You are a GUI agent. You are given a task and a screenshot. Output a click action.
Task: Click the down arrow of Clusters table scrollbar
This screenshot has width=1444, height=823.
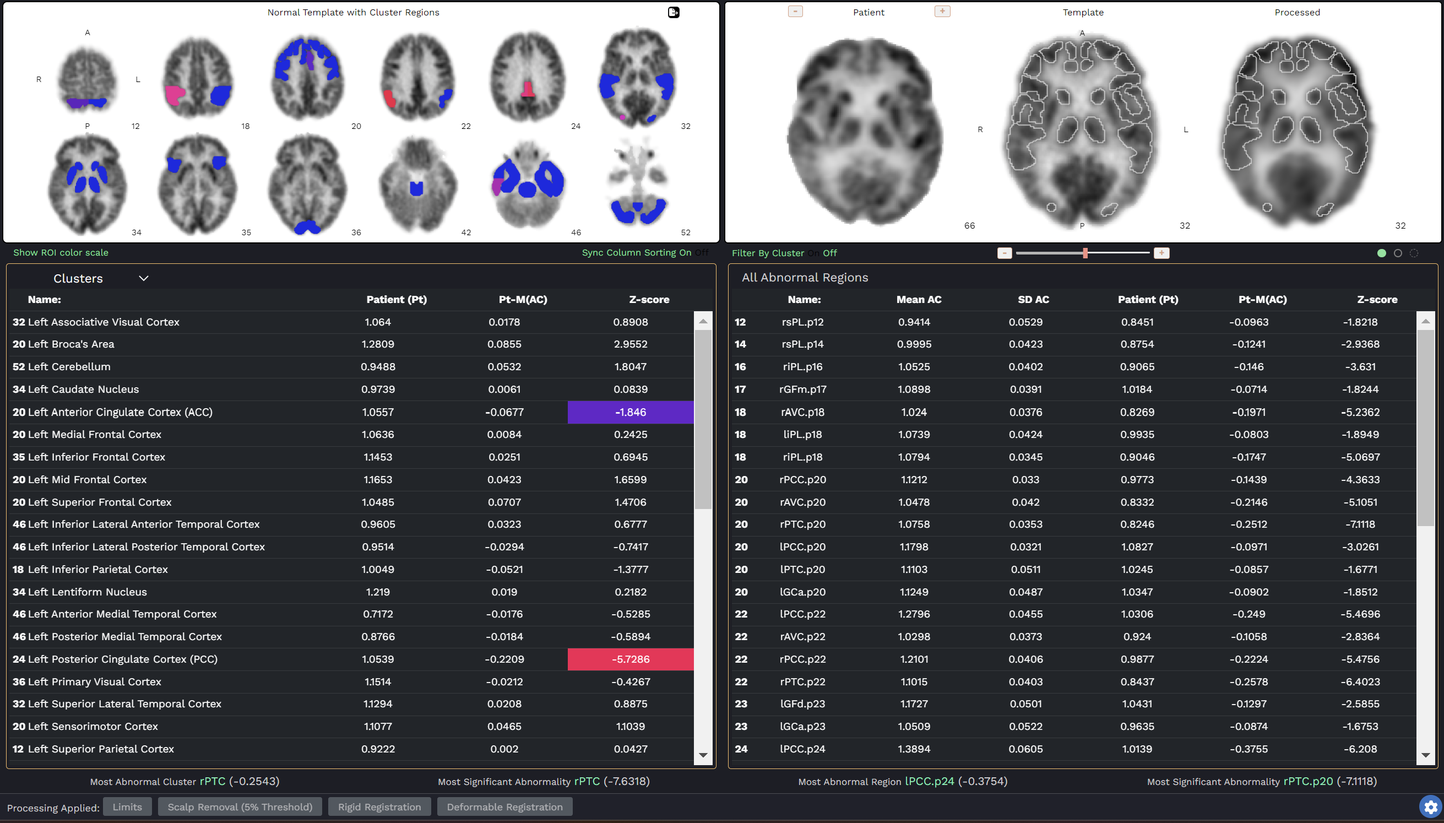click(x=703, y=755)
